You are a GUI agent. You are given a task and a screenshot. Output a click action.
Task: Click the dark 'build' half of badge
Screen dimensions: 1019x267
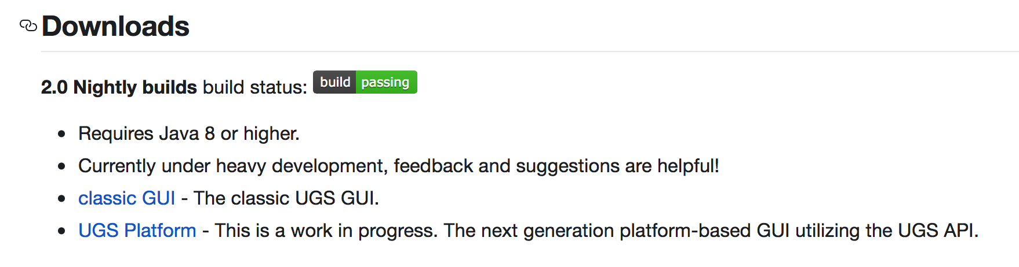click(334, 82)
